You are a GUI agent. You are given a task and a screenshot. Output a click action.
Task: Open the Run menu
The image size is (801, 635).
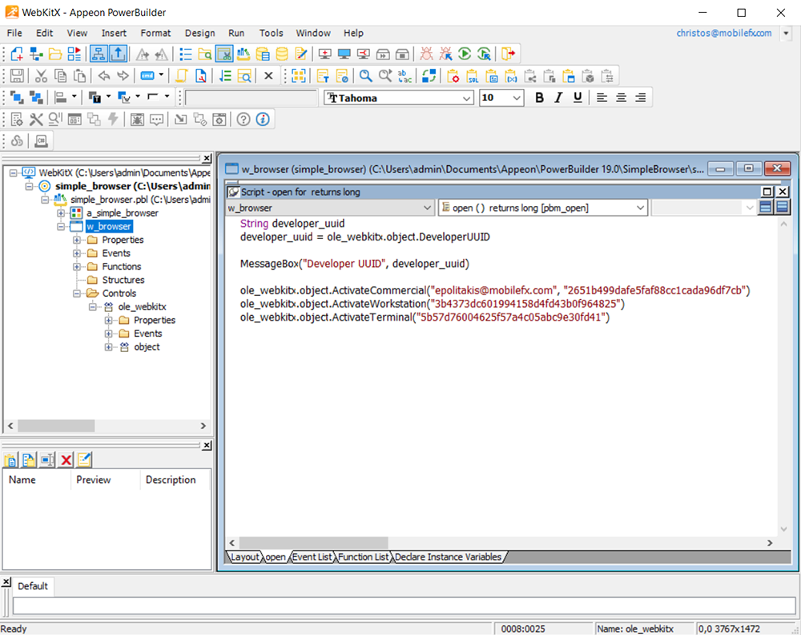pyautogui.click(x=236, y=33)
